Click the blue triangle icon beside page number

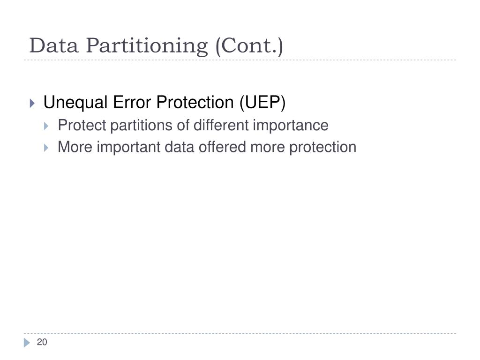[x=27, y=343]
